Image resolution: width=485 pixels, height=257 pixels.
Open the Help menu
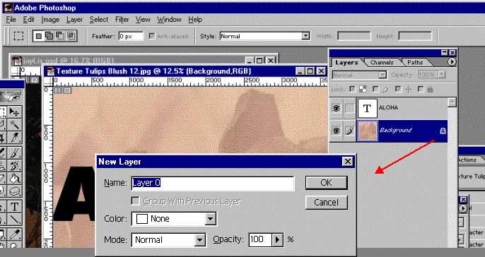point(195,20)
